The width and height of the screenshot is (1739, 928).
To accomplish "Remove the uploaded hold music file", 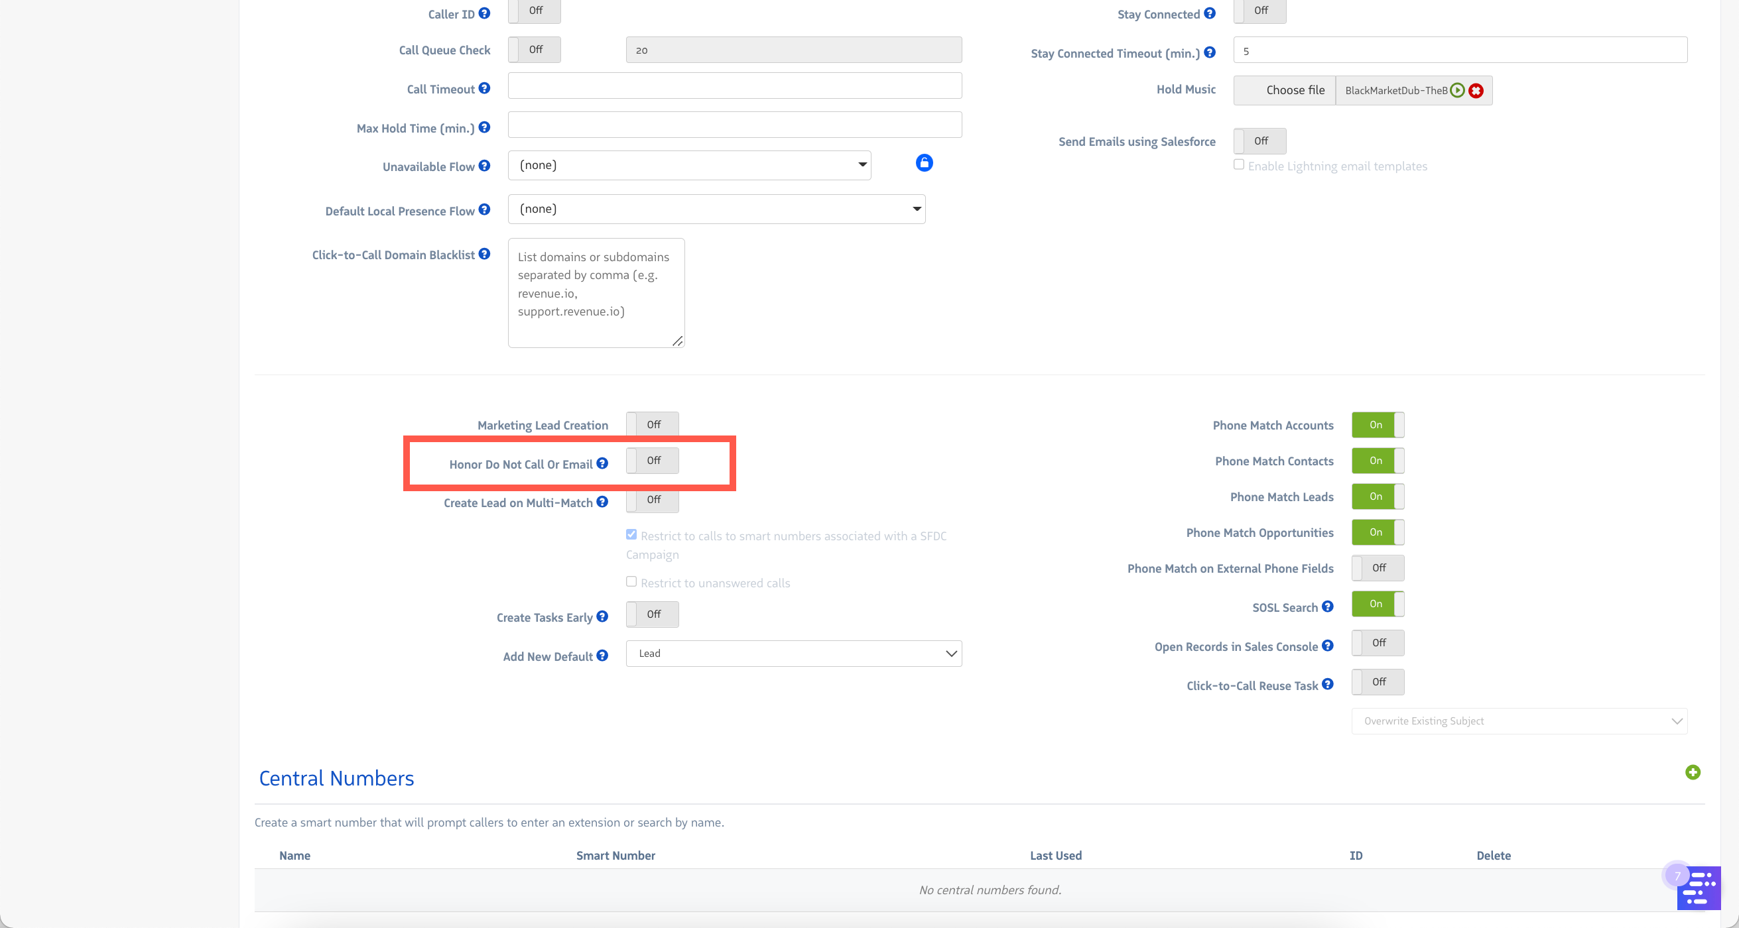I will [x=1476, y=90].
